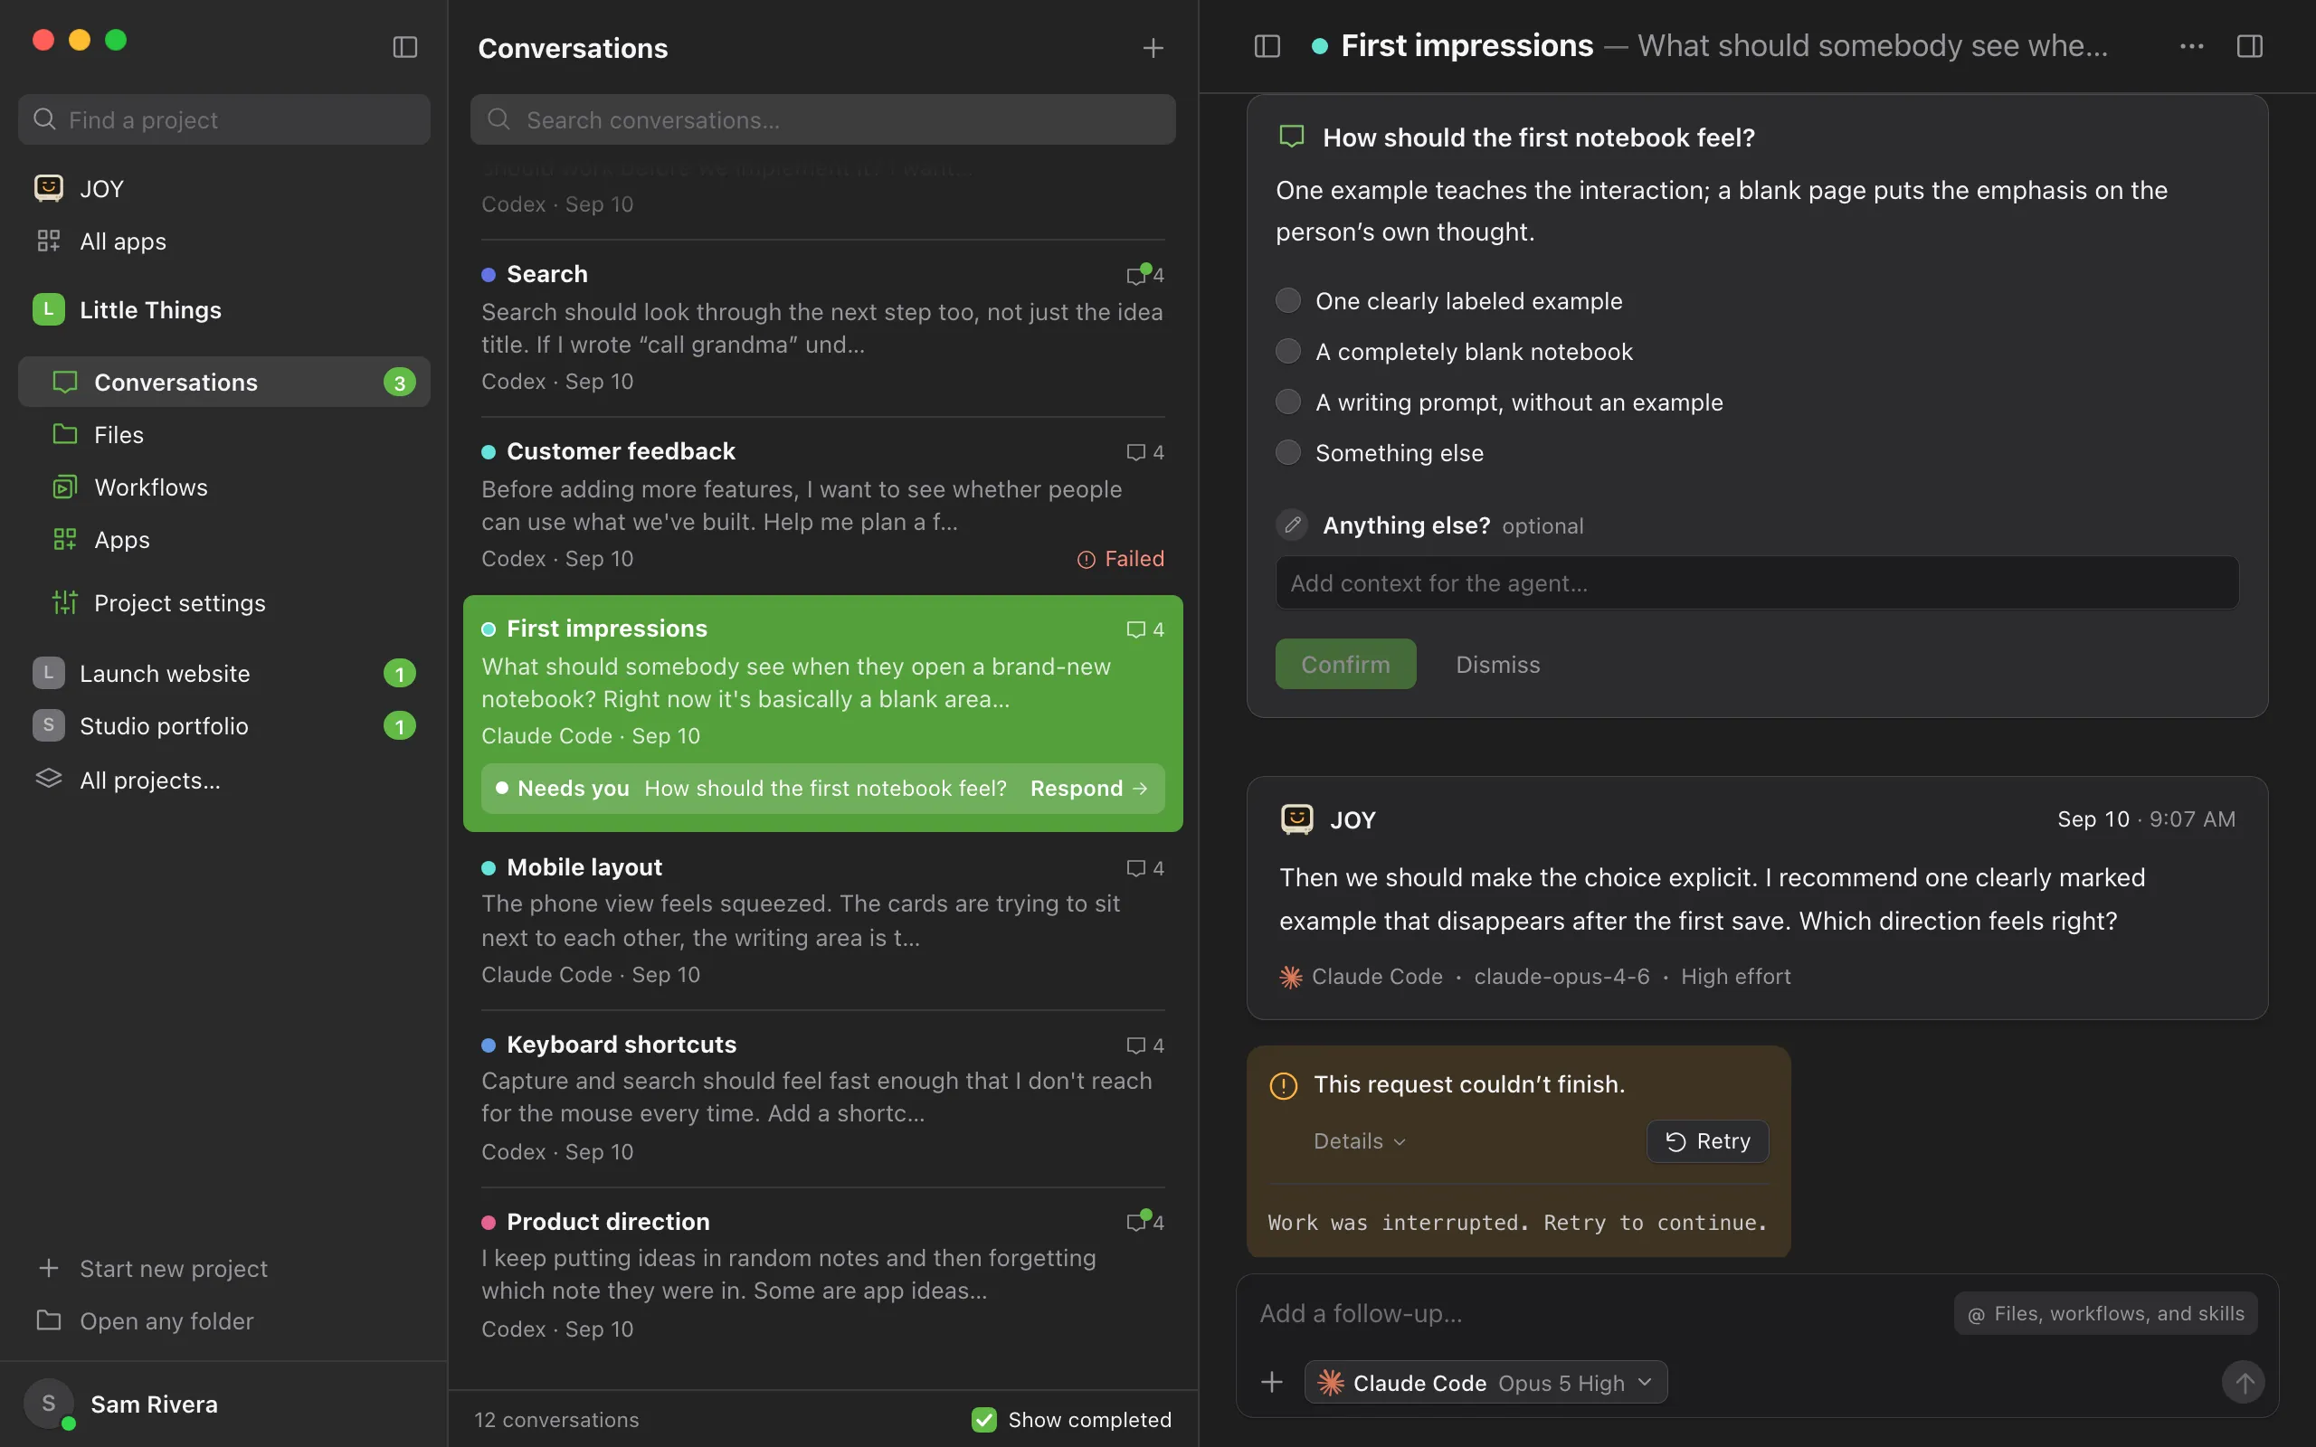The height and width of the screenshot is (1447, 2316).
Task: Click Open any folder
Action: point(224,1320)
